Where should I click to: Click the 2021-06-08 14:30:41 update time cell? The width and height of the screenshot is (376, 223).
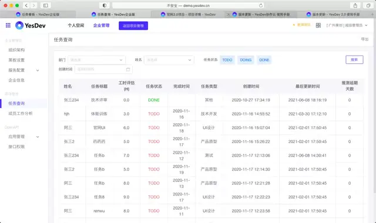(307, 156)
